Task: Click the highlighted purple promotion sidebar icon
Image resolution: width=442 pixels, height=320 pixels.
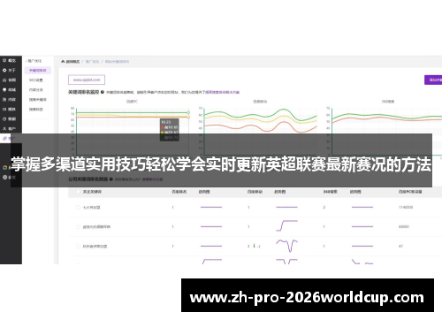Action: 4,138
